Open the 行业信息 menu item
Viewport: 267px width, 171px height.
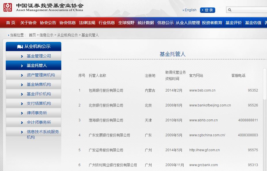tap(106, 23)
